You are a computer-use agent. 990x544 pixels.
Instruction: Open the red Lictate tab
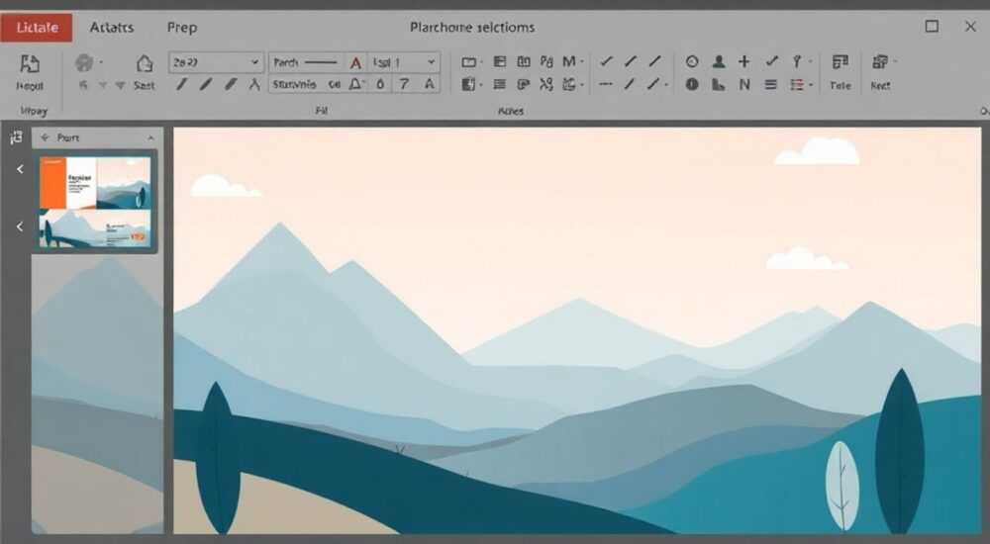[37, 27]
